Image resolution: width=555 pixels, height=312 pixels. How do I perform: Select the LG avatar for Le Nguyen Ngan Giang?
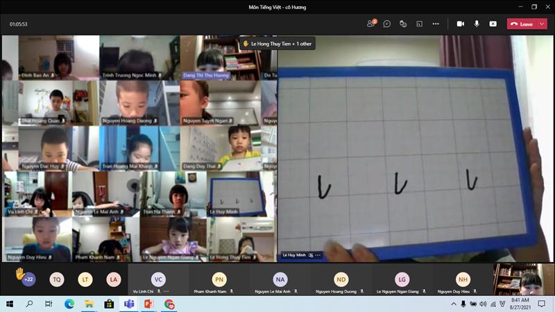pos(402,279)
